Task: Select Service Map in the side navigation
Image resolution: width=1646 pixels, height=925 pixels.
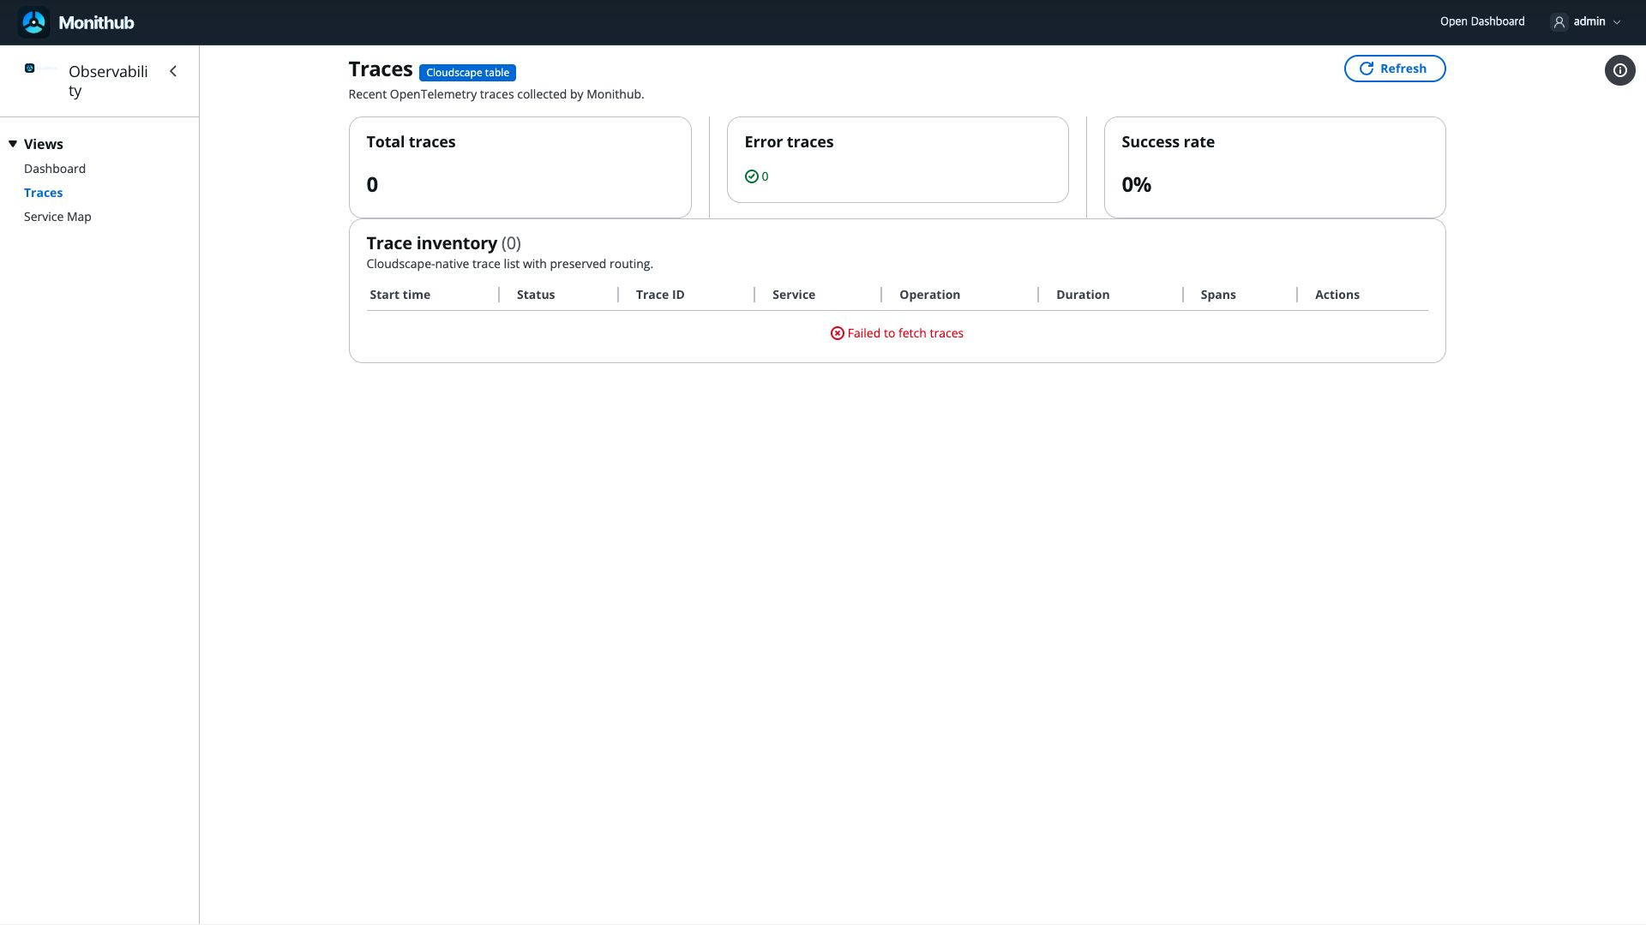Action: (x=57, y=217)
